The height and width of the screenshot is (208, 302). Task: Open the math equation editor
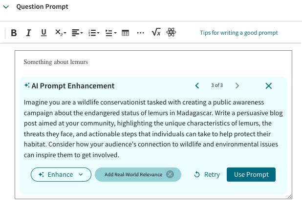156,32
